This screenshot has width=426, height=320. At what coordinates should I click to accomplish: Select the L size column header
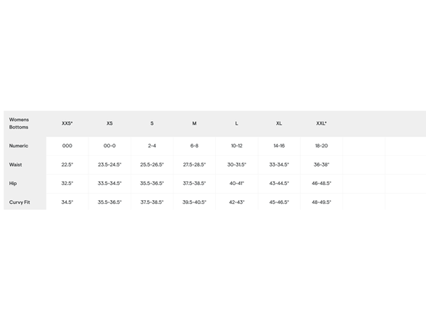click(x=237, y=123)
